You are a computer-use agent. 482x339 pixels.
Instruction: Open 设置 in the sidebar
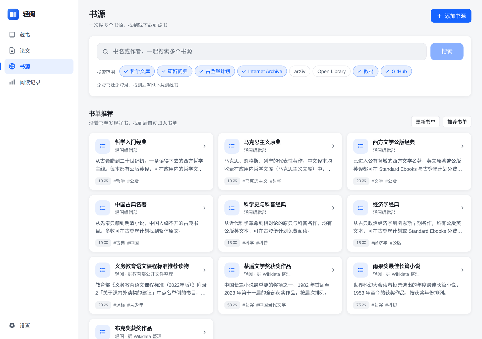(x=39, y=325)
